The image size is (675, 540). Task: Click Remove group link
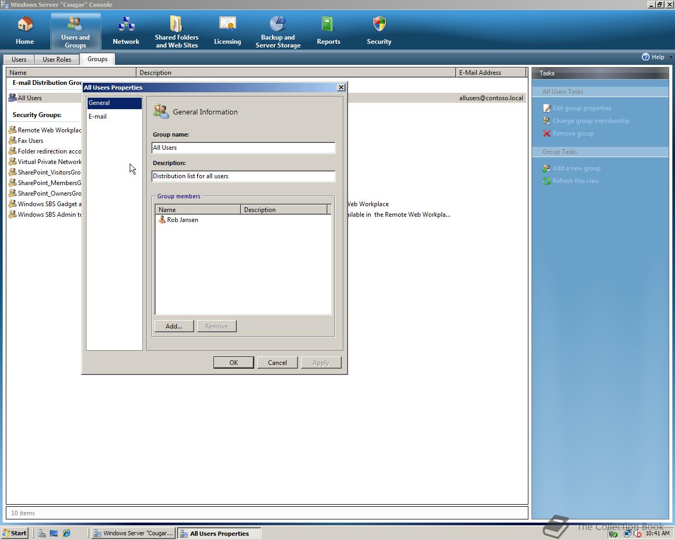573,133
